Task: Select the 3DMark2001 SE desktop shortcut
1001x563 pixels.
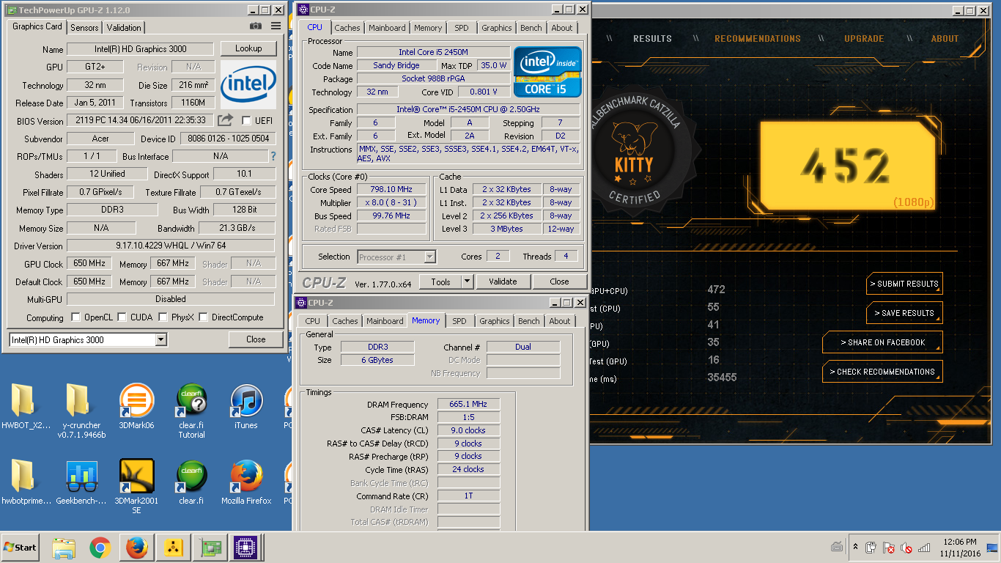Action: tap(136, 487)
